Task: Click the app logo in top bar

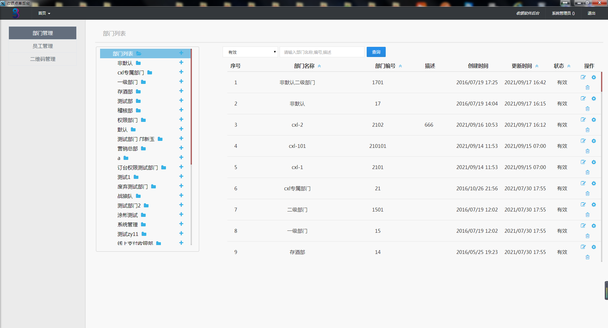Action: point(16,13)
